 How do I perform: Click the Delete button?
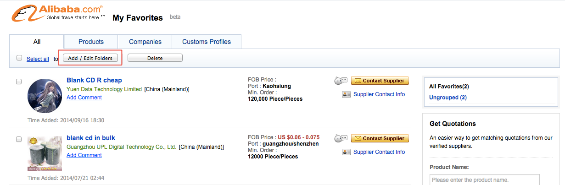155,58
